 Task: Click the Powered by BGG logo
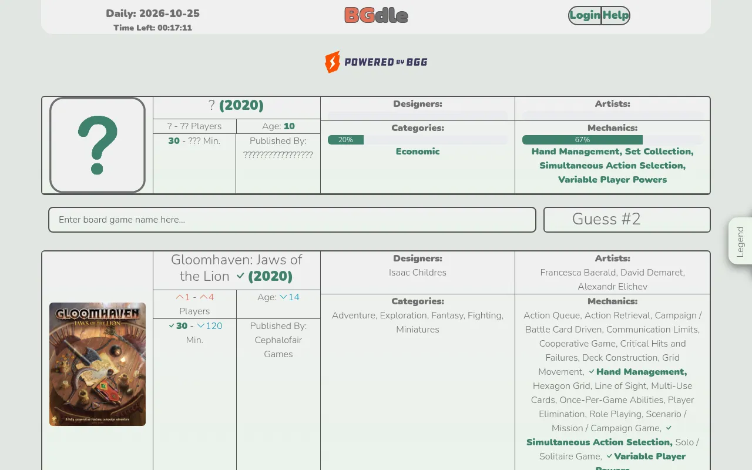(376, 62)
